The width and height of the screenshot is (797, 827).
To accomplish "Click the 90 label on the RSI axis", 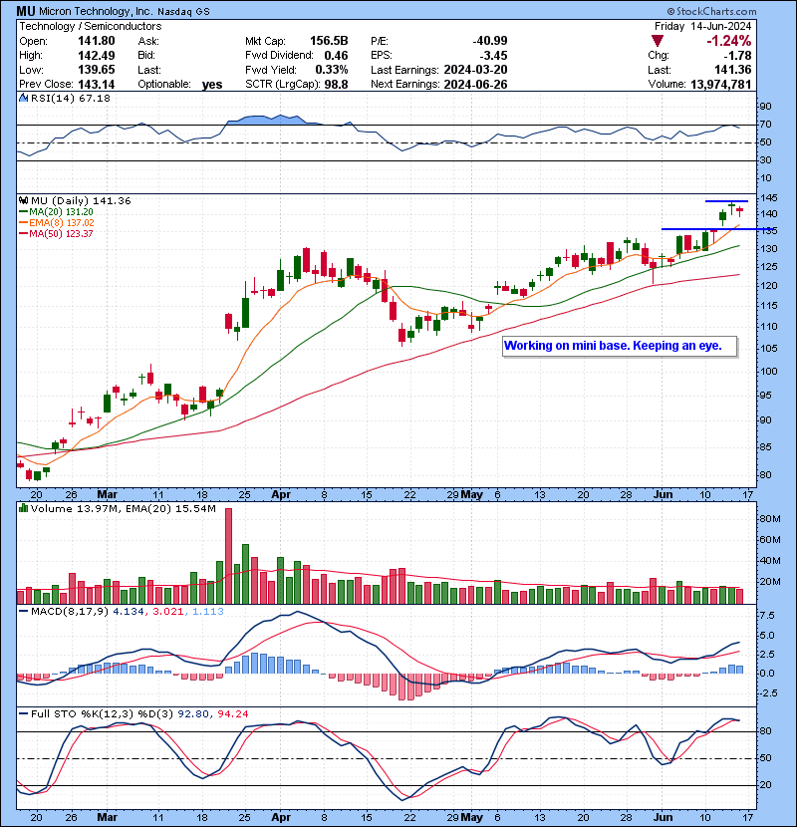I will 765,107.
